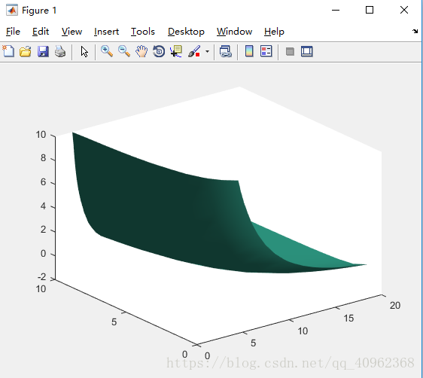Open the View menu
Viewport: 423px width, 378px height.
(72, 32)
